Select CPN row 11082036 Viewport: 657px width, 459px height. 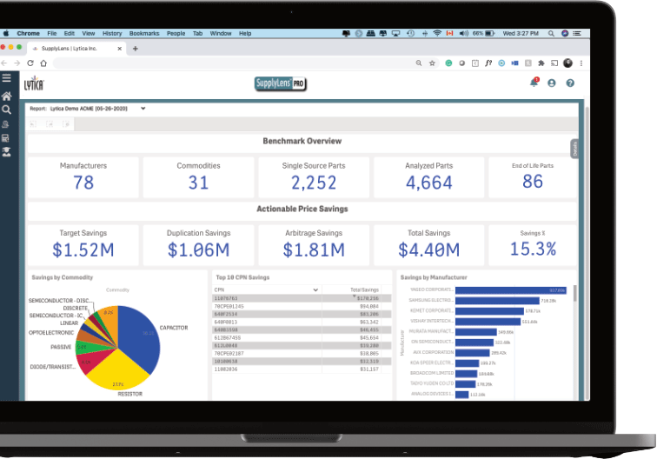click(x=302, y=369)
